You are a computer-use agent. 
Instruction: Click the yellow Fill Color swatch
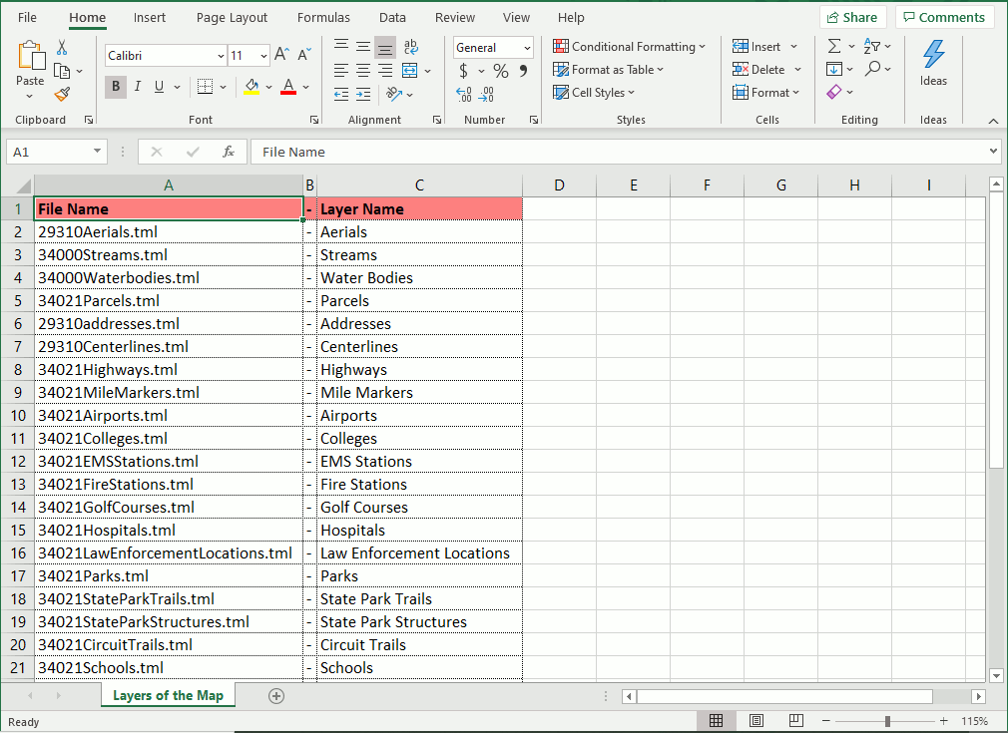252,87
